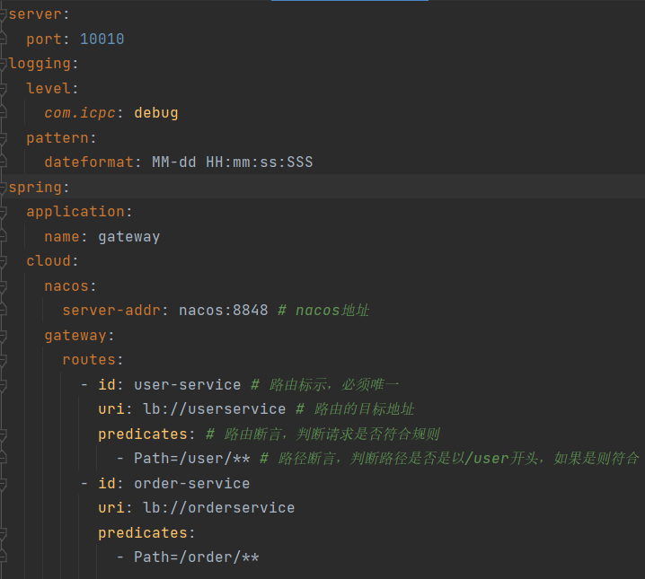
Task: Click the nacos:8848 address value
Action: [223, 311]
